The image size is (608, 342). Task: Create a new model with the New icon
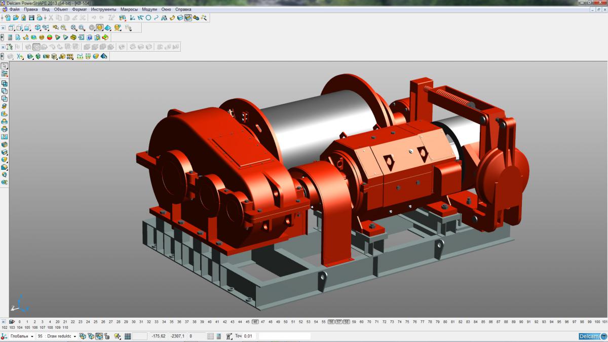8,18
